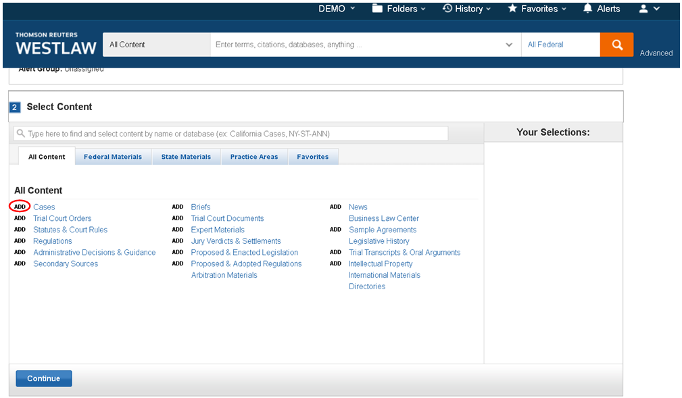Open the Sample Agreements link

click(x=383, y=230)
